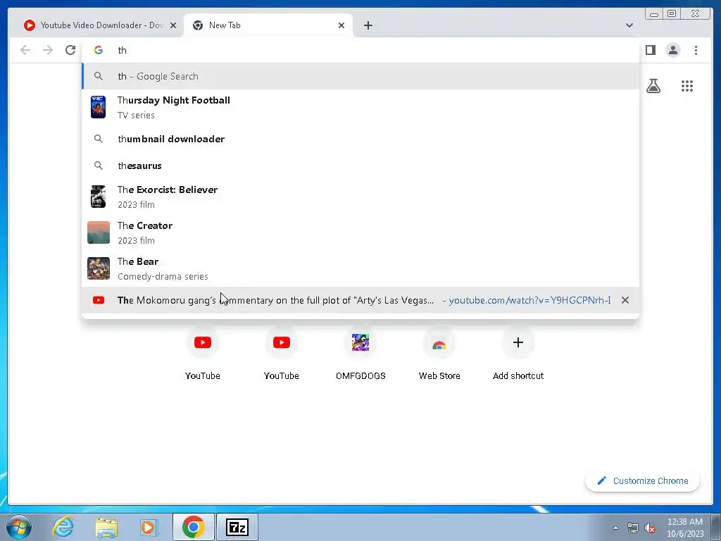Click The Exorcist: Believer poster thumbnail
The height and width of the screenshot is (541, 721).
[x=99, y=197]
